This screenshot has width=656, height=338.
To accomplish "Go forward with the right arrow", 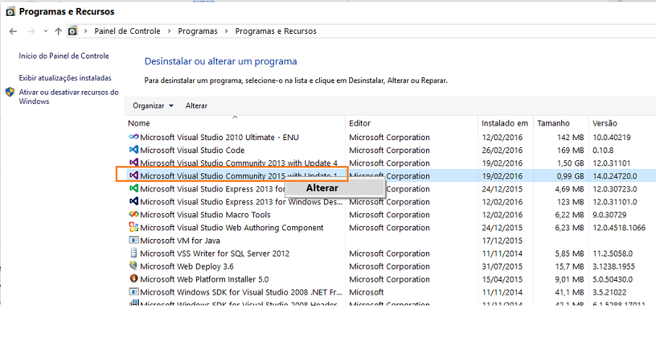I will [31, 31].
